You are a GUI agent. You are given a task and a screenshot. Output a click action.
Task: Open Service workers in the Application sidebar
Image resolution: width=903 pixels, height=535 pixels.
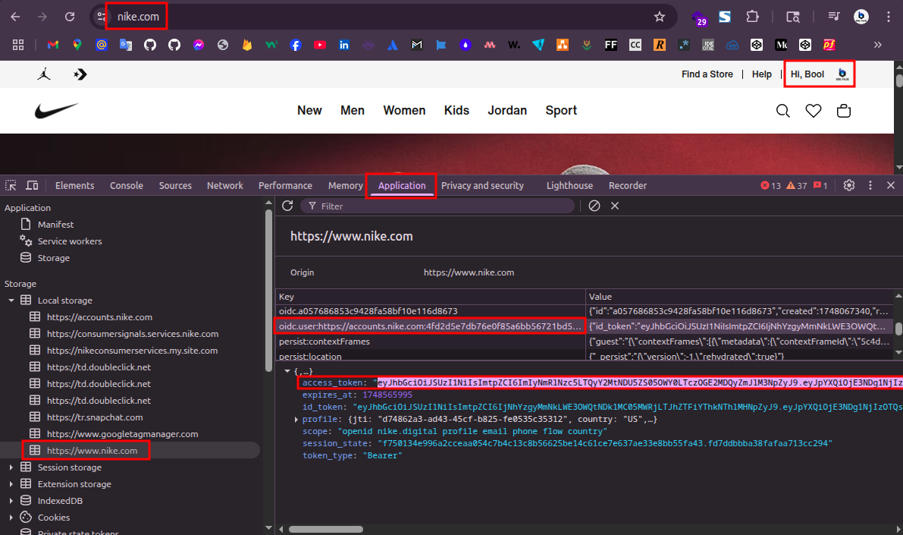[x=70, y=241]
